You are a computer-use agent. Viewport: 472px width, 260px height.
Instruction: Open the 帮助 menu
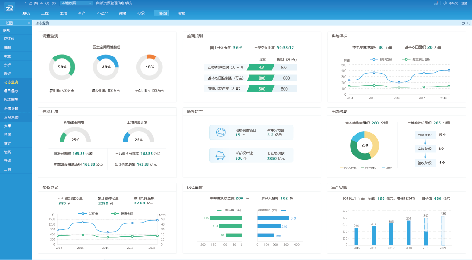pyautogui.click(x=182, y=13)
